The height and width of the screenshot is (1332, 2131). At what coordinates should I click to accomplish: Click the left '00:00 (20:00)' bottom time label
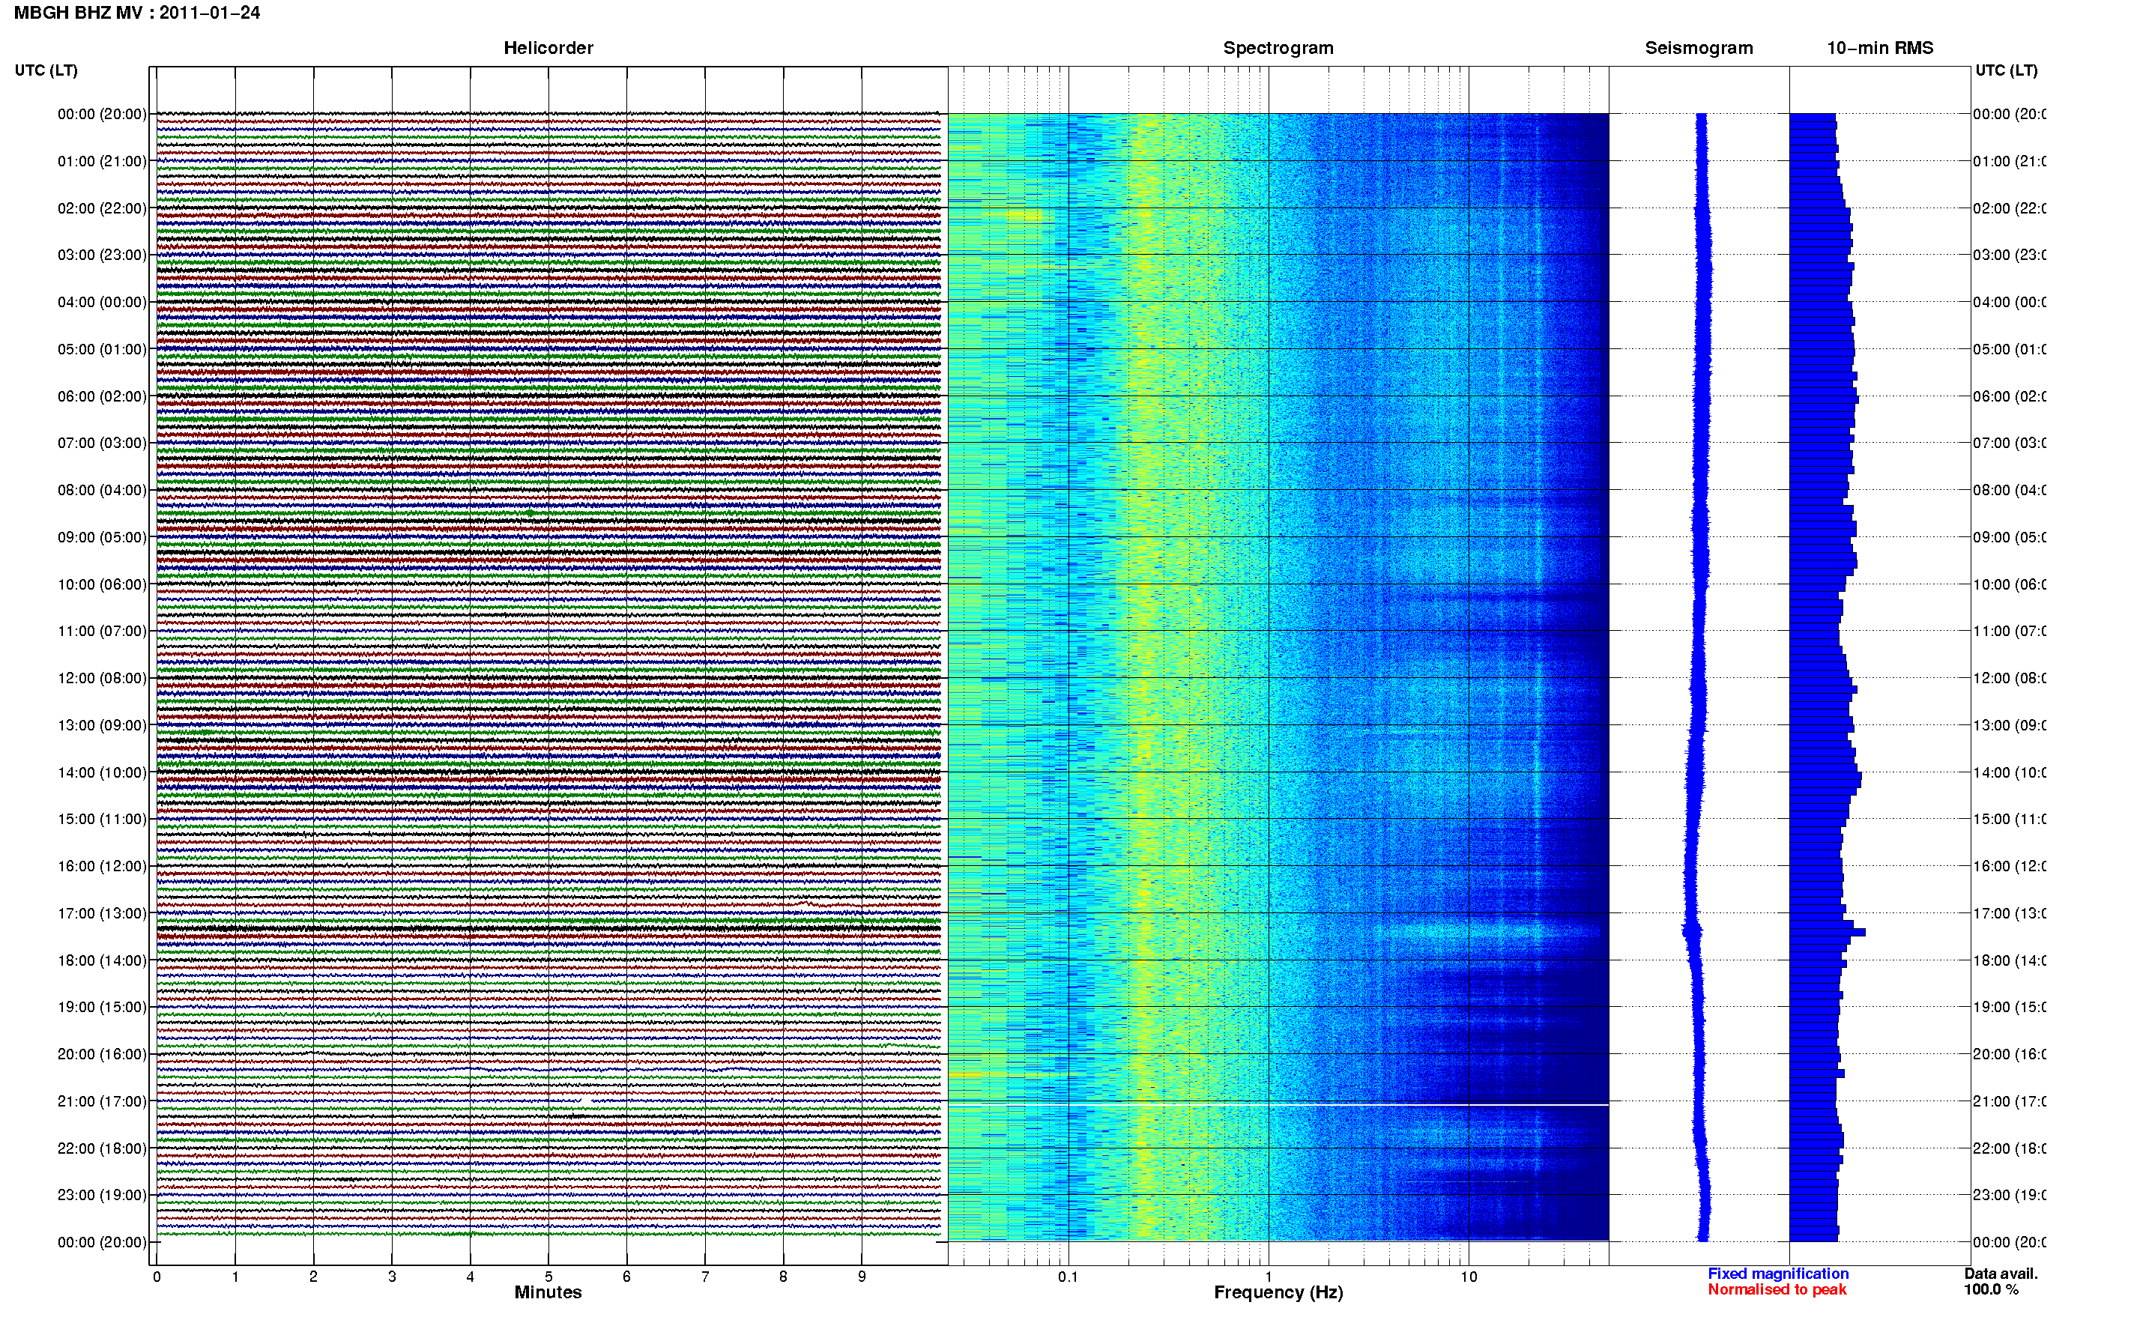point(102,1242)
